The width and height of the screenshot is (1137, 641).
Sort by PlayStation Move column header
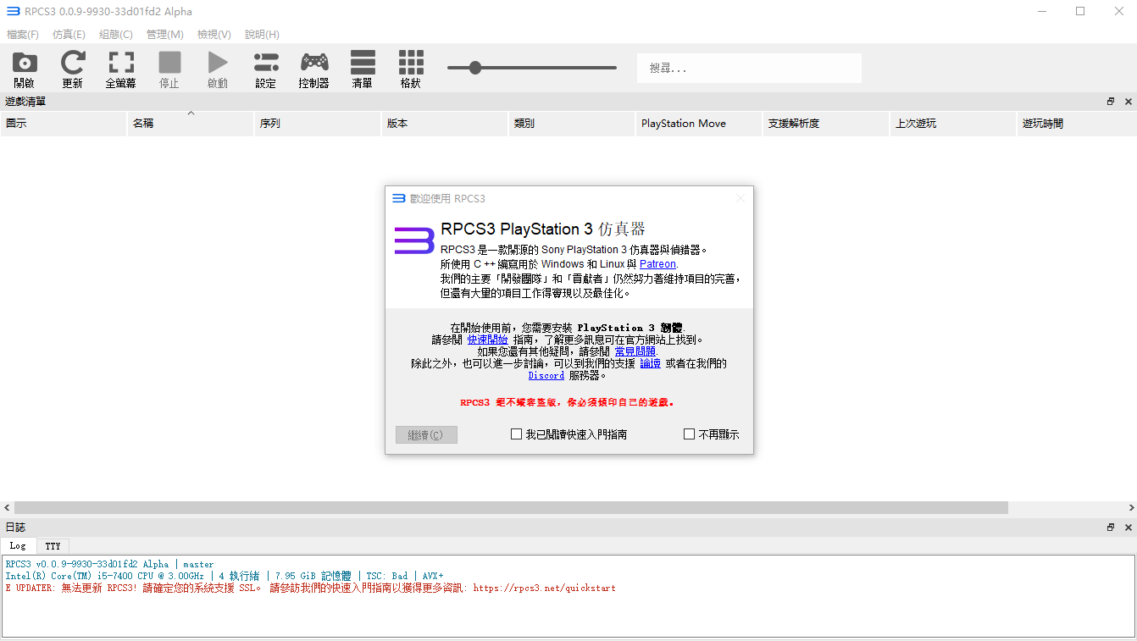click(x=699, y=124)
